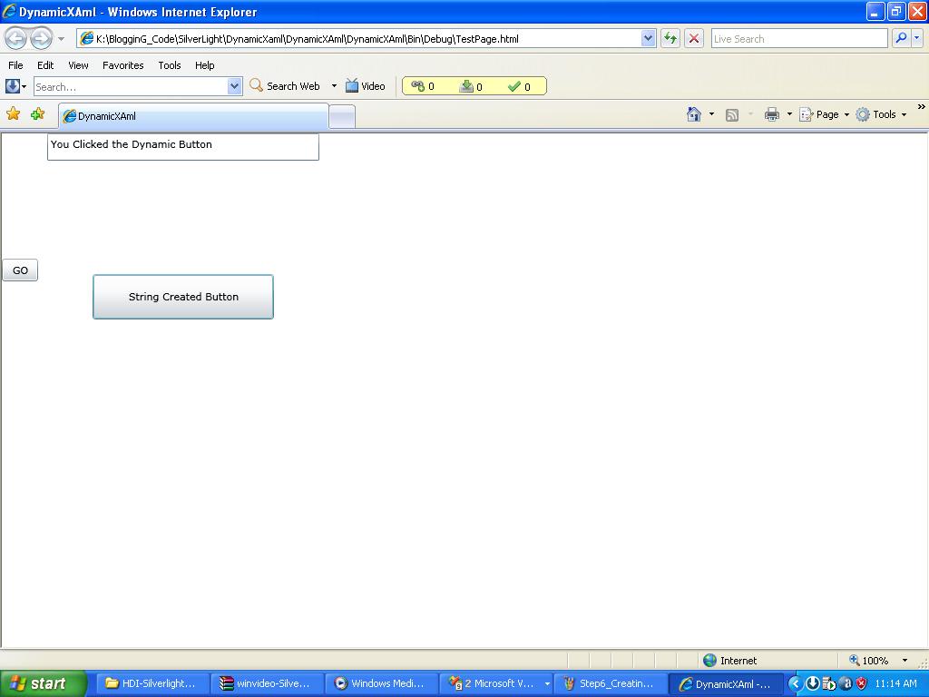Viewport: 929px width, 697px height.
Task: Open the Edit menu
Action: pos(45,65)
